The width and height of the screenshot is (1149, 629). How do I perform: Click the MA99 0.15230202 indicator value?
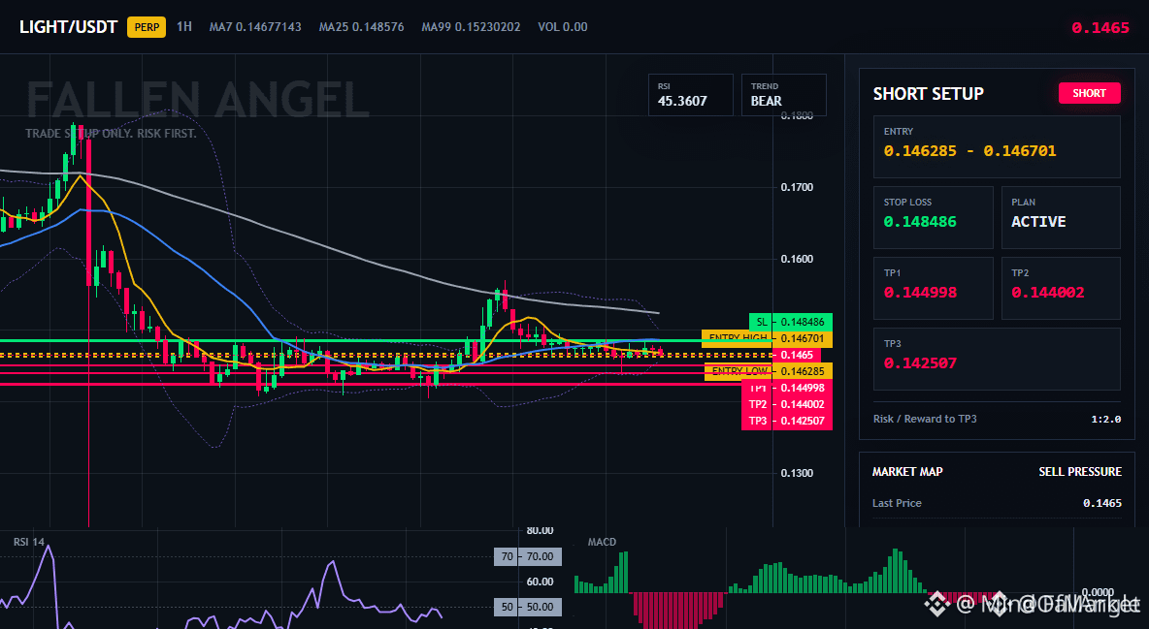[471, 27]
